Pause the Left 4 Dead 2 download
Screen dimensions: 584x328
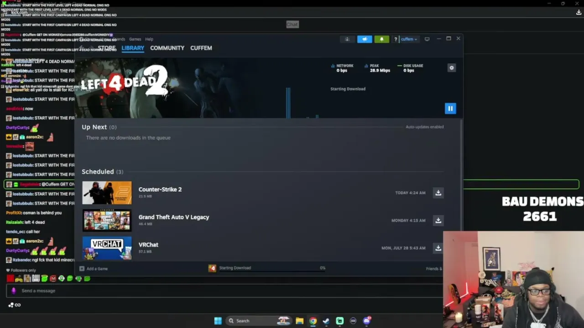click(450, 108)
